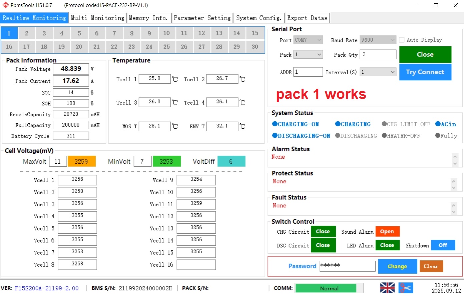Toggle the Shutdown Off switch

coord(443,245)
